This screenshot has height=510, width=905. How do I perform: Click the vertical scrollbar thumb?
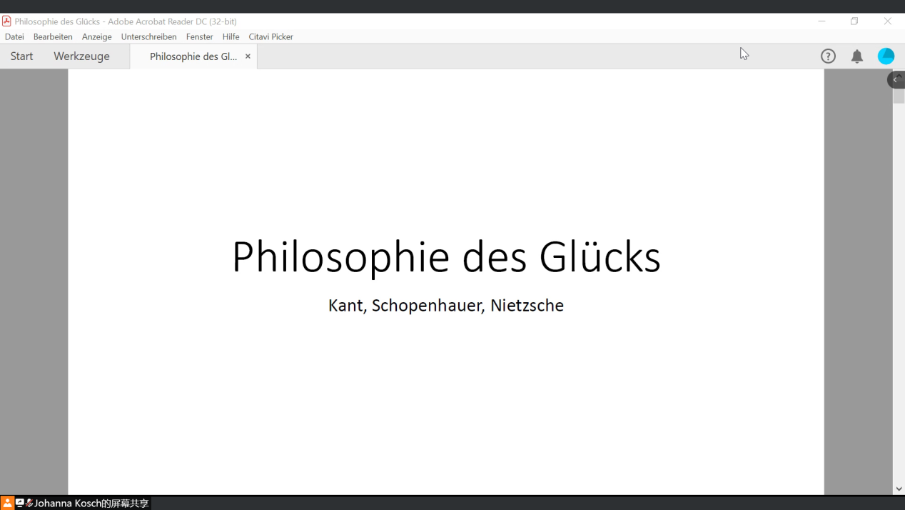coord(899,97)
